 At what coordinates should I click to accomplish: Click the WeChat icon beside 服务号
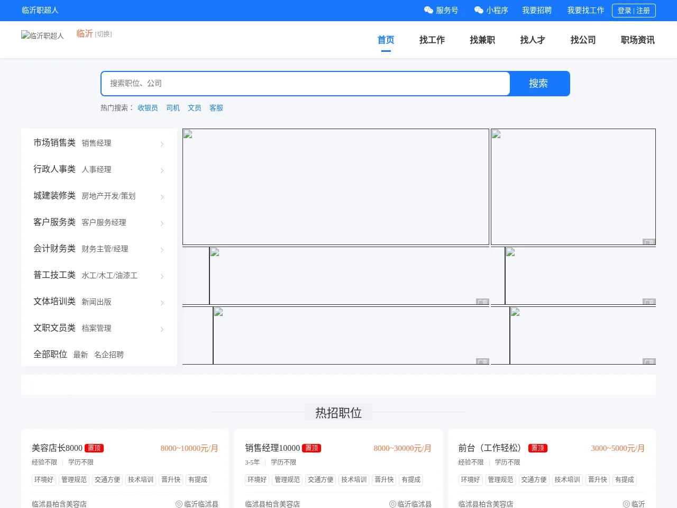point(428,10)
